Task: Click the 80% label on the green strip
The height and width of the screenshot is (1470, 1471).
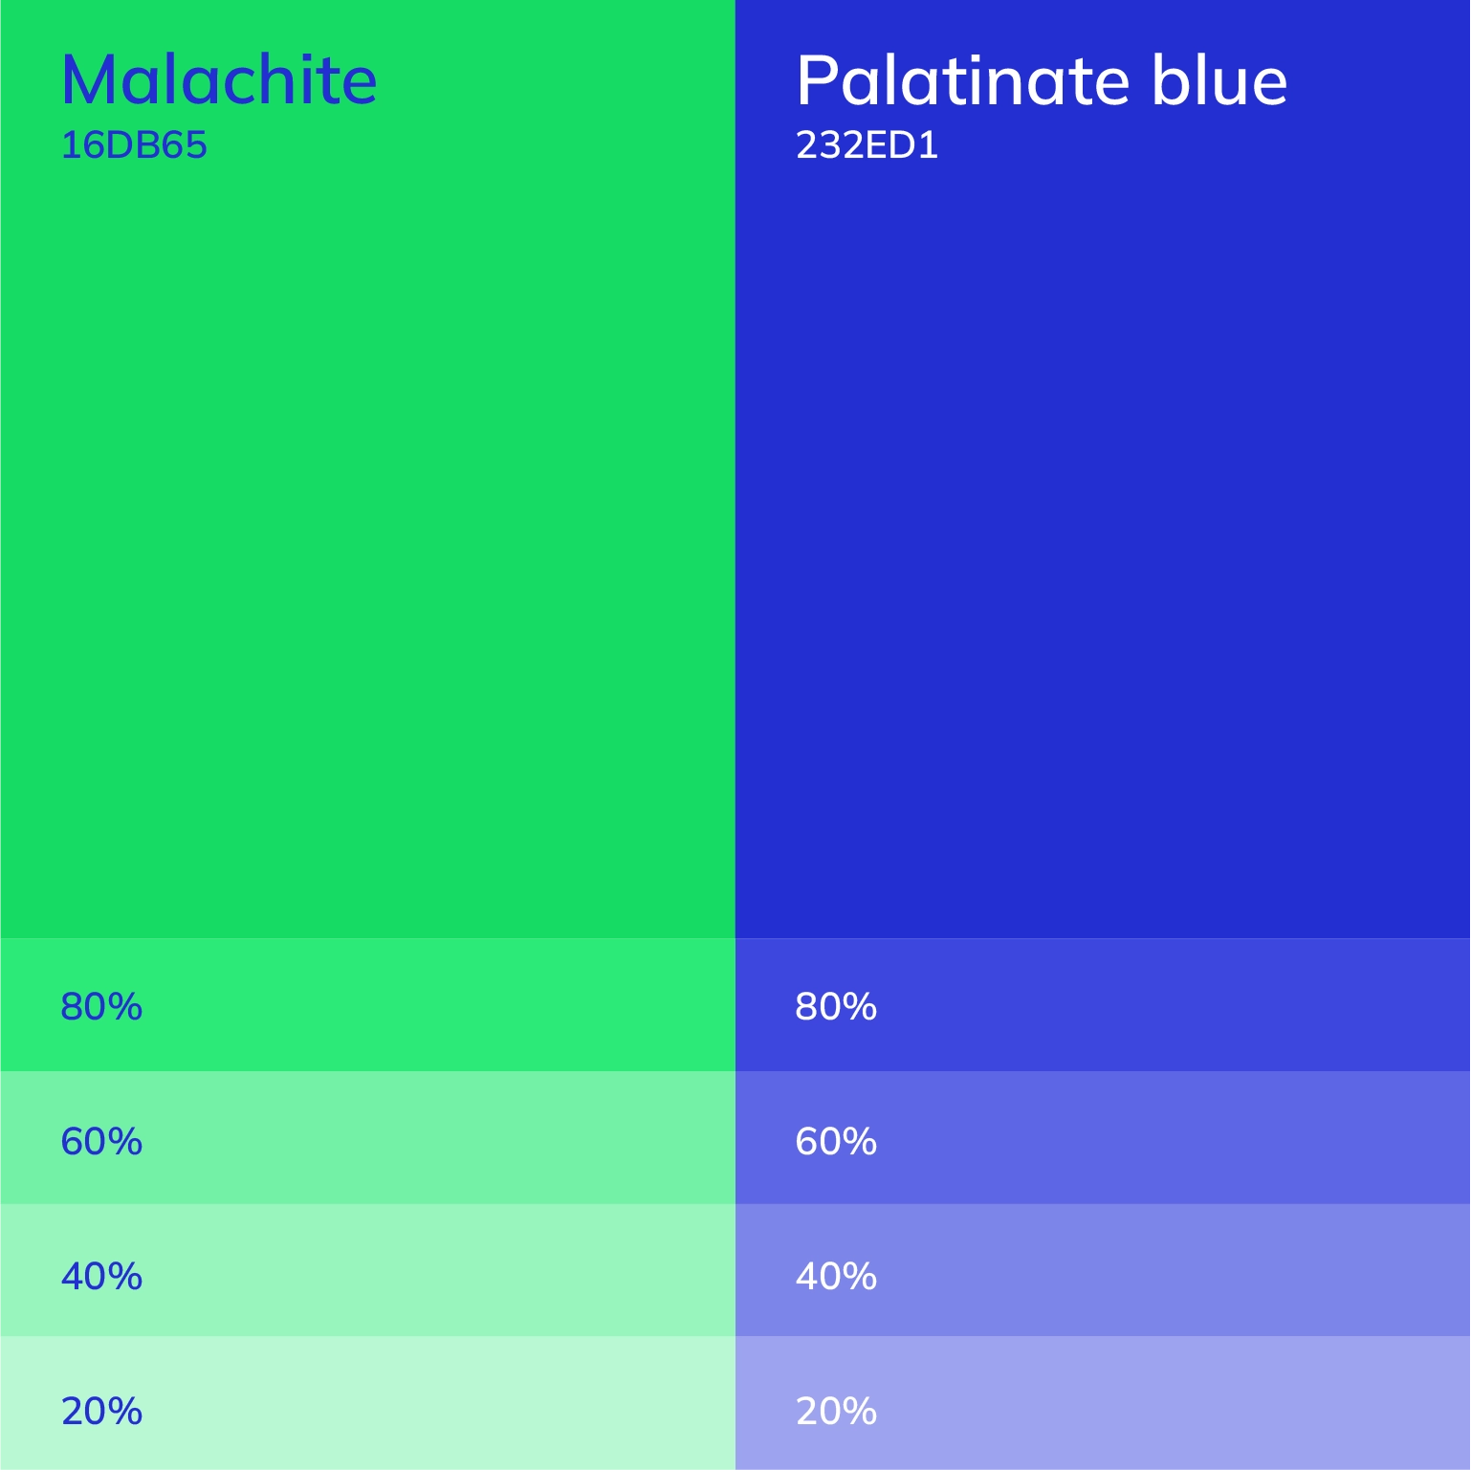Action: [x=101, y=1007]
